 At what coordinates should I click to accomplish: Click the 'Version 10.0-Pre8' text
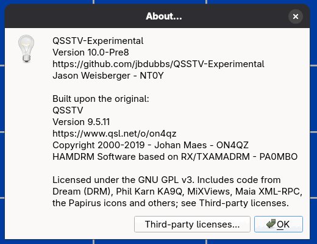91,52
